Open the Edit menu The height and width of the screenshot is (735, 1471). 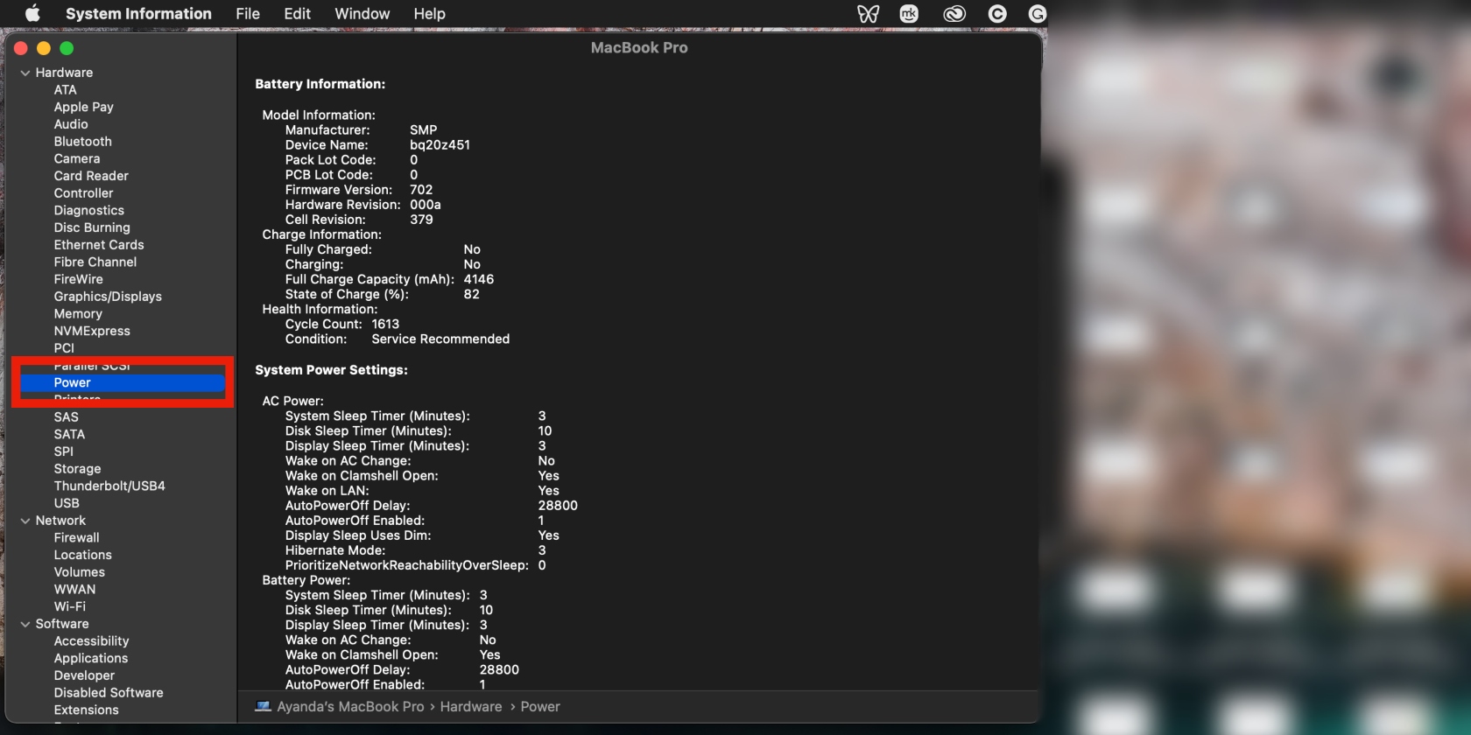click(297, 13)
